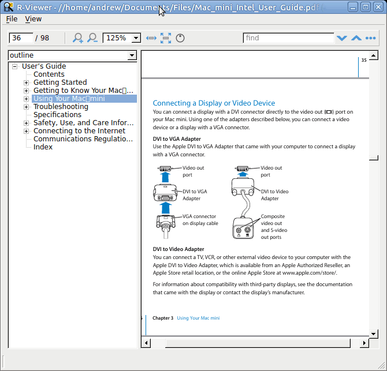Expand the Getting Started node
The image size is (387, 371).
tap(26, 83)
